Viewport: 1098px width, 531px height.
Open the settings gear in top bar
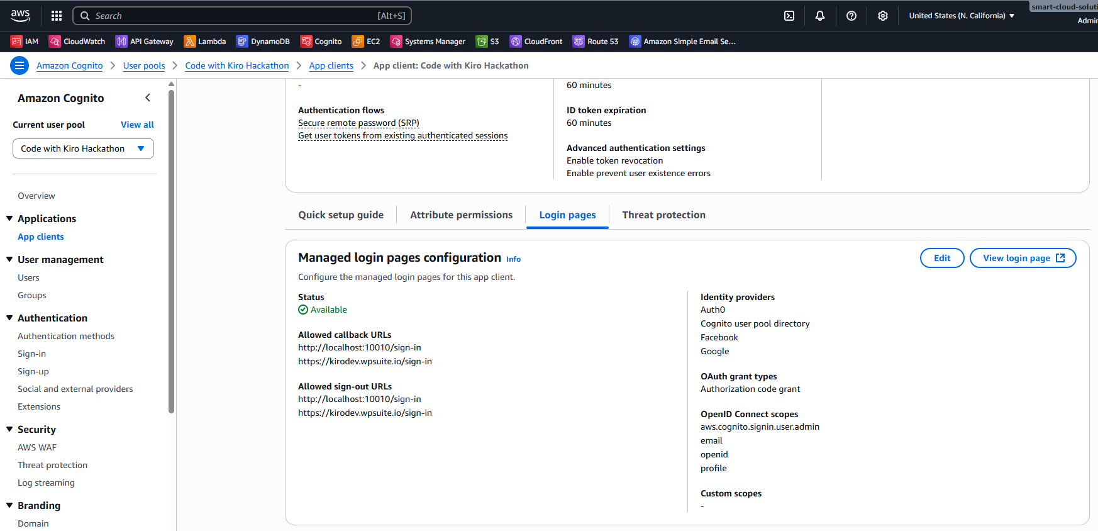point(883,16)
